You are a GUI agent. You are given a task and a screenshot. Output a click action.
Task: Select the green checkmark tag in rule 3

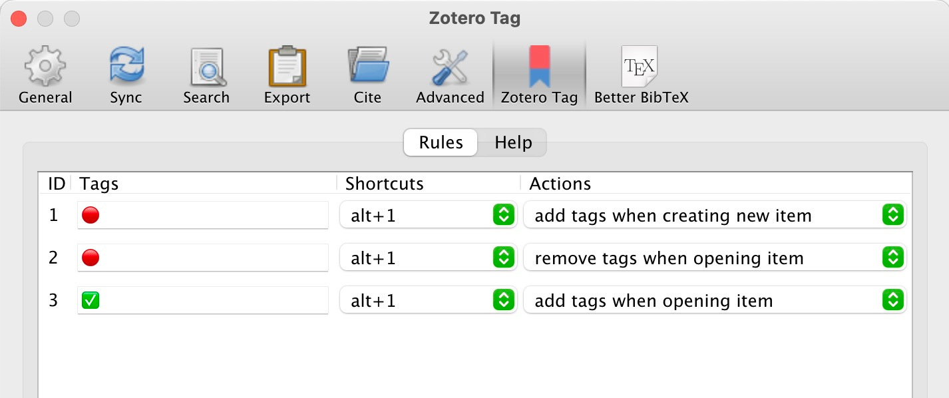(x=89, y=299)
